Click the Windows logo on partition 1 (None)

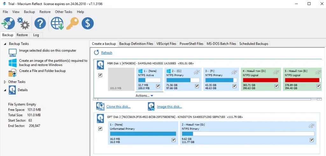point(140,71)
